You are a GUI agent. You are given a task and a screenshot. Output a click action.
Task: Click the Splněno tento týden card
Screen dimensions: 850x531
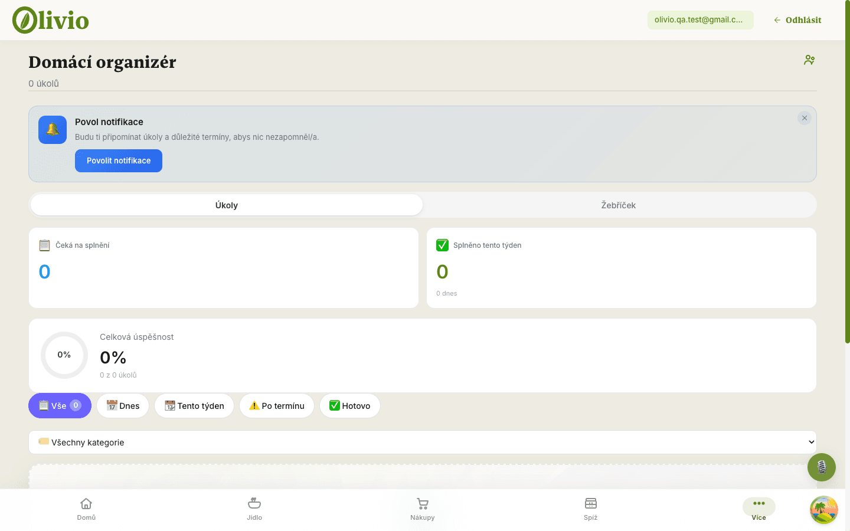[622, 268]
